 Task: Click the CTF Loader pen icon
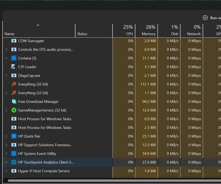(x=14, y=67)
